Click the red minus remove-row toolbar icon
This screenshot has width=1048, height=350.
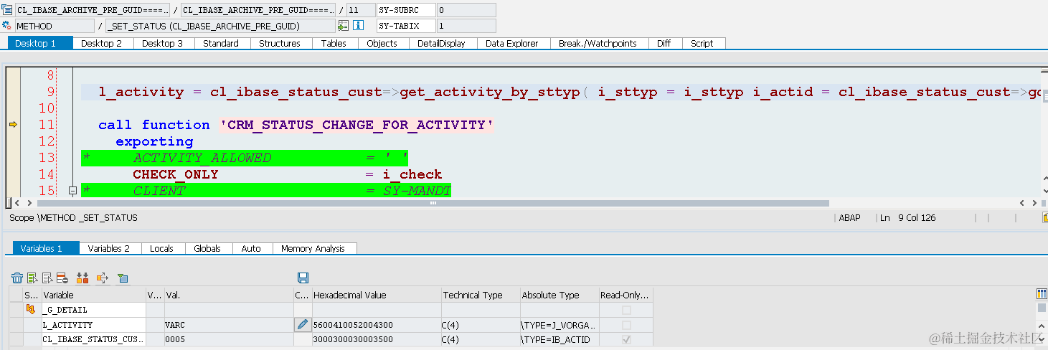[x=62, y=278]
